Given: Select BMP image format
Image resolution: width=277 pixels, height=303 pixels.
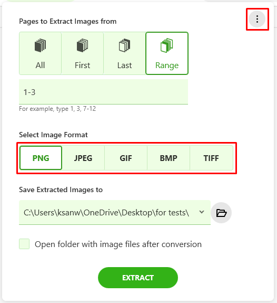Looking at the screenshot, I should point(169,158).
